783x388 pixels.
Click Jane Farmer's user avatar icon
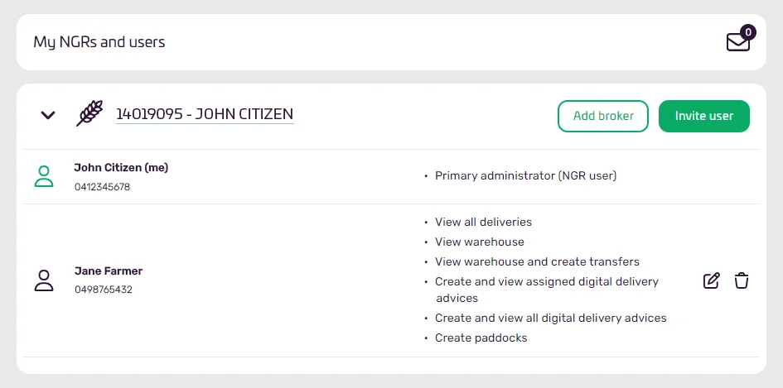tap(44, 280)
